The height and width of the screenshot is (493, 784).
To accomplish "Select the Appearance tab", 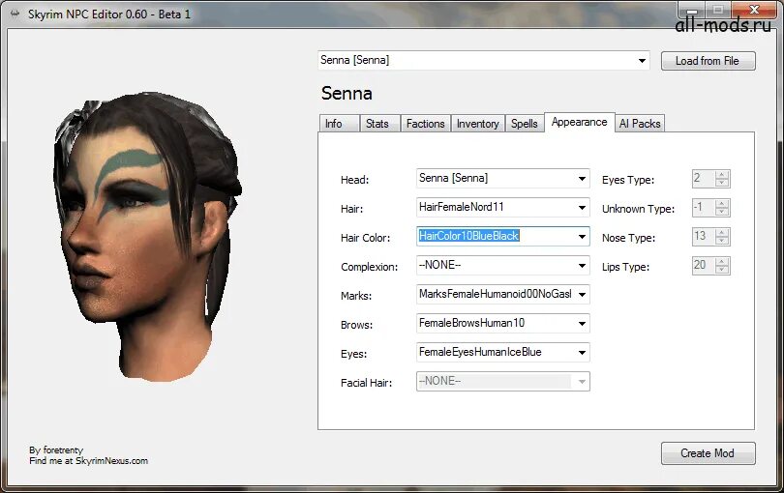I will (x=580, y=123).
